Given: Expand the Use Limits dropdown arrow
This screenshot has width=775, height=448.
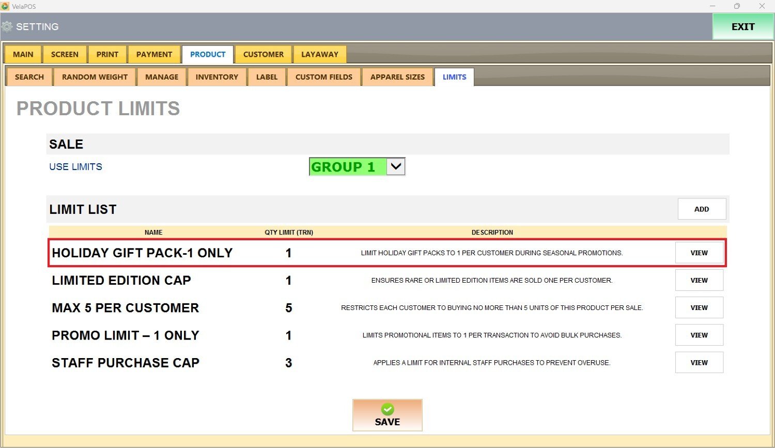Looking at the screenshot, I should [x=396, y=167].
